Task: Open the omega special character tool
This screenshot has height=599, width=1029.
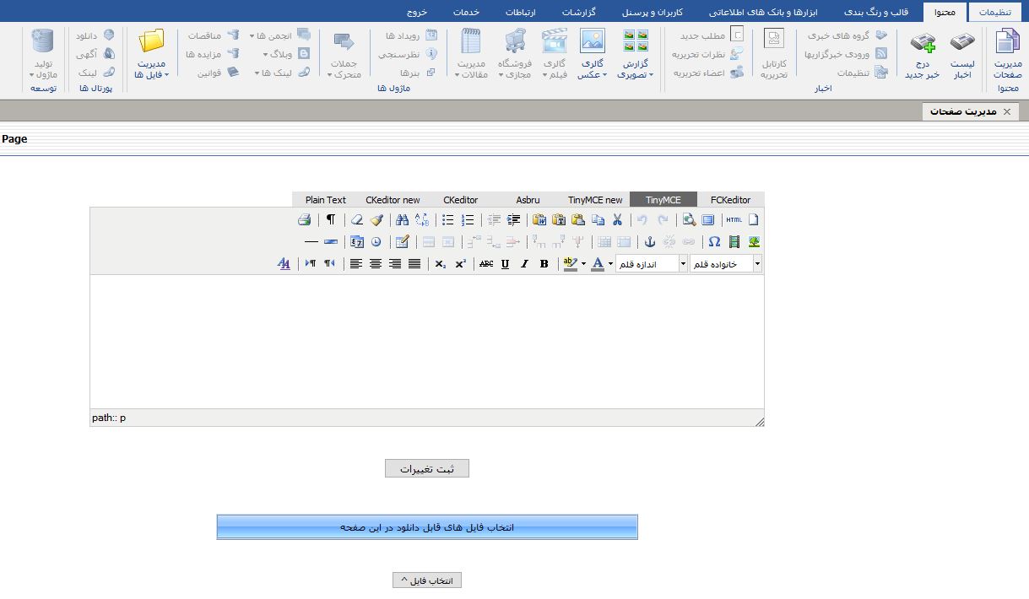Action: [x=714, y=242]
